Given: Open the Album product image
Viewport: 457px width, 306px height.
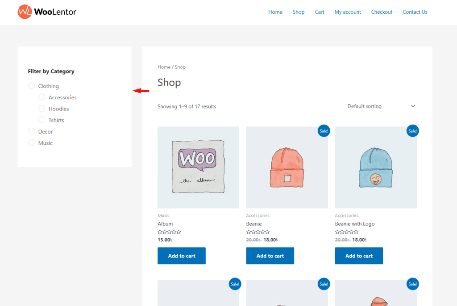Looking at the screenshot, I should coord(198,167).
